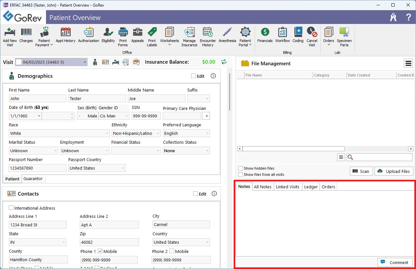Open Marital Status dropdown
Viewport: 416px width, 269px height.
[56, 151]
